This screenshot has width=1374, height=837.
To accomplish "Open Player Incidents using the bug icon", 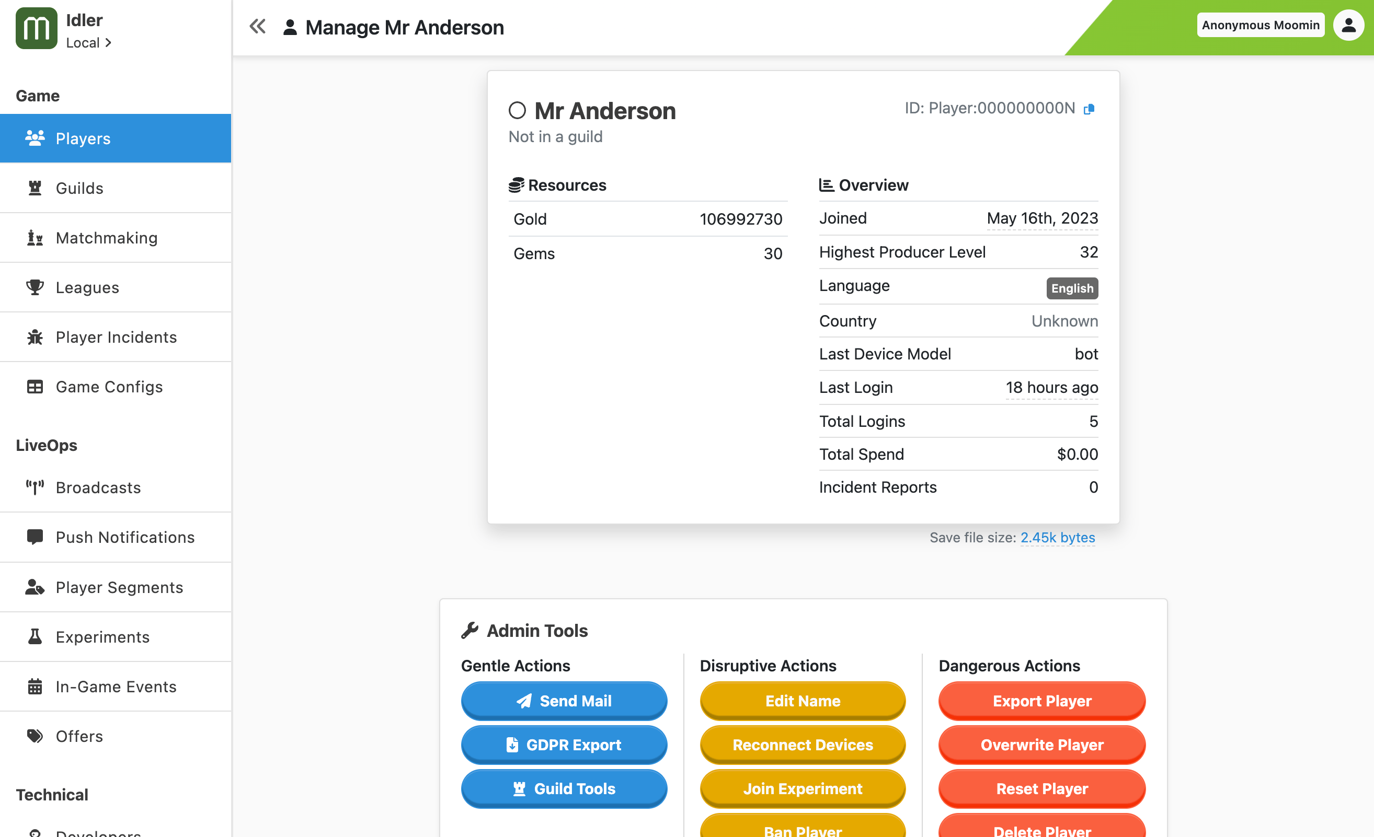I will [35, 337].
